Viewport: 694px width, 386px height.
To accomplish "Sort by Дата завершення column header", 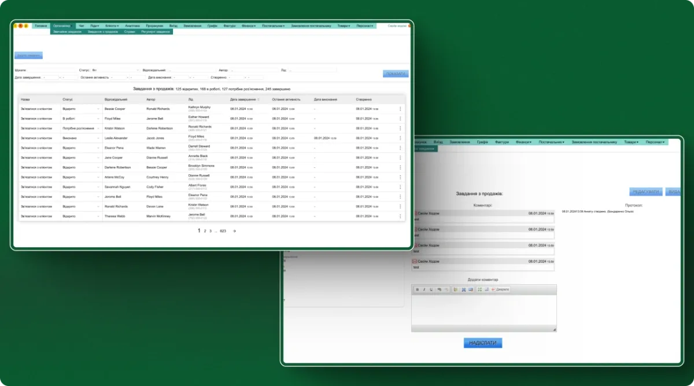I will (244, 99).
